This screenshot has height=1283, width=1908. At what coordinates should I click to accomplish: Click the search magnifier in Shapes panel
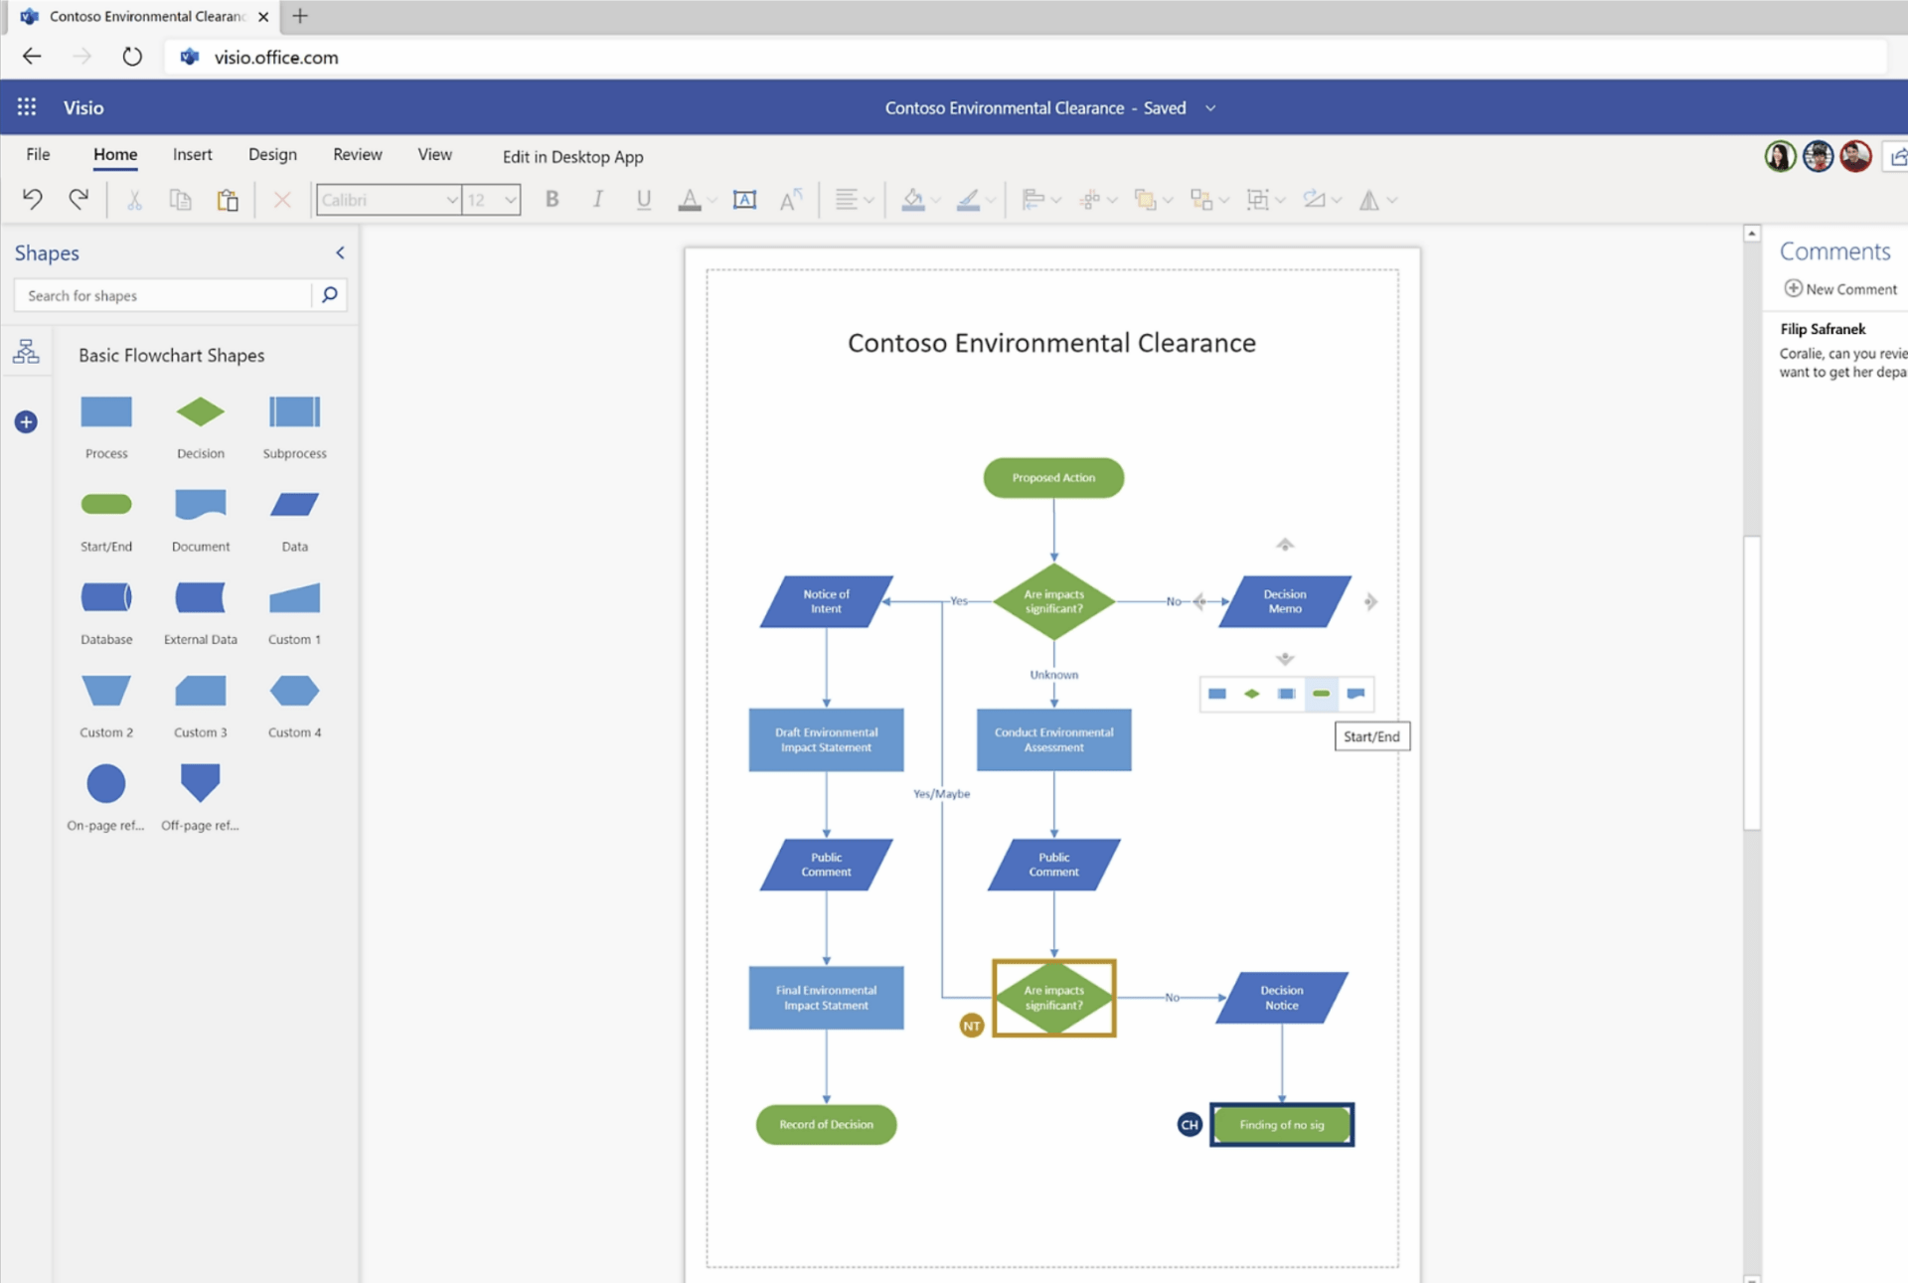(330, 295)
